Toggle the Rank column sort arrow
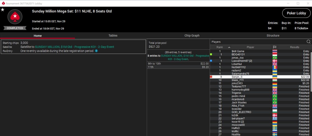The image size is (312, 136). [x=229, y=47]
